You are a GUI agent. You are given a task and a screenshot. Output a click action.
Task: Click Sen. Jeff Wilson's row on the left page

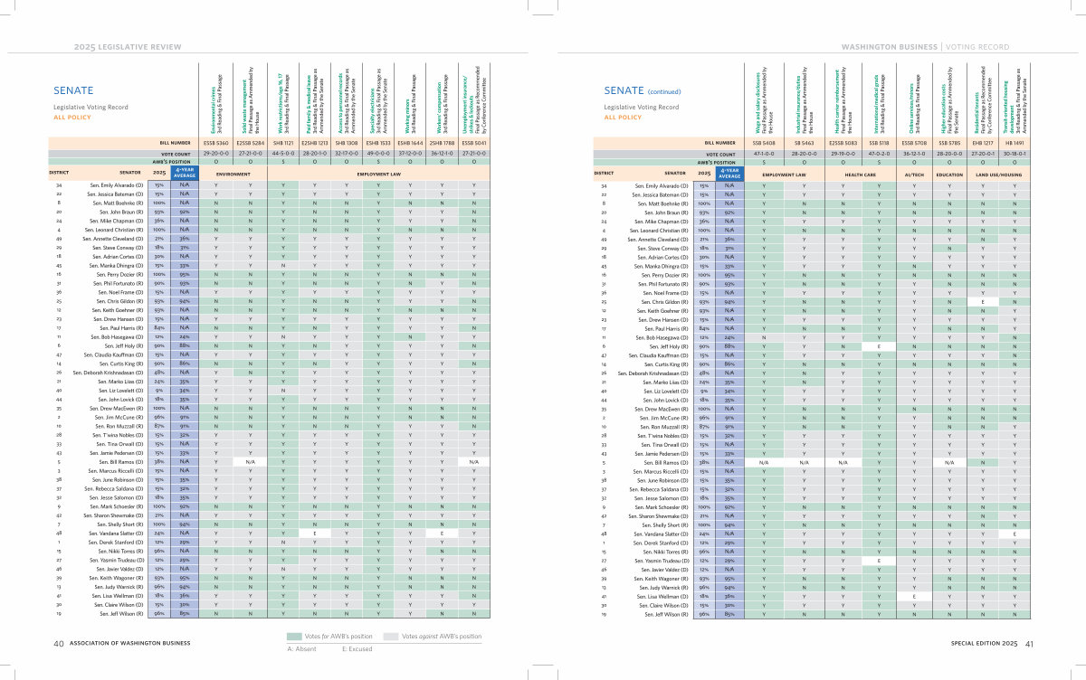(x=116, y=614)
